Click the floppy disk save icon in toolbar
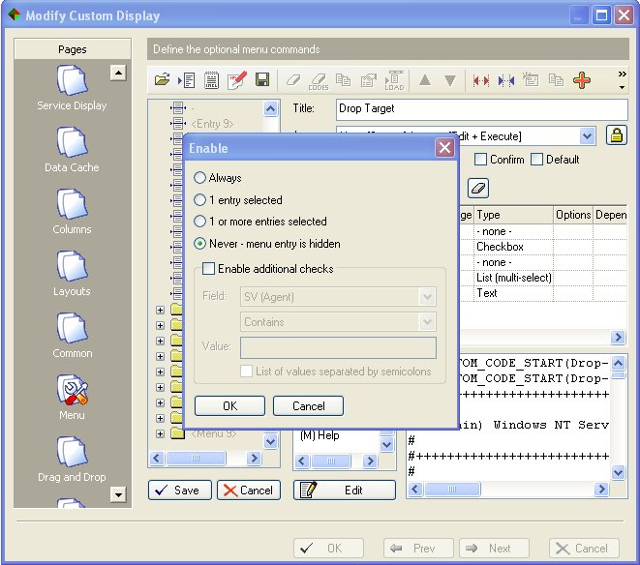This screenshot has width=640, height=565. coord(261,80)
